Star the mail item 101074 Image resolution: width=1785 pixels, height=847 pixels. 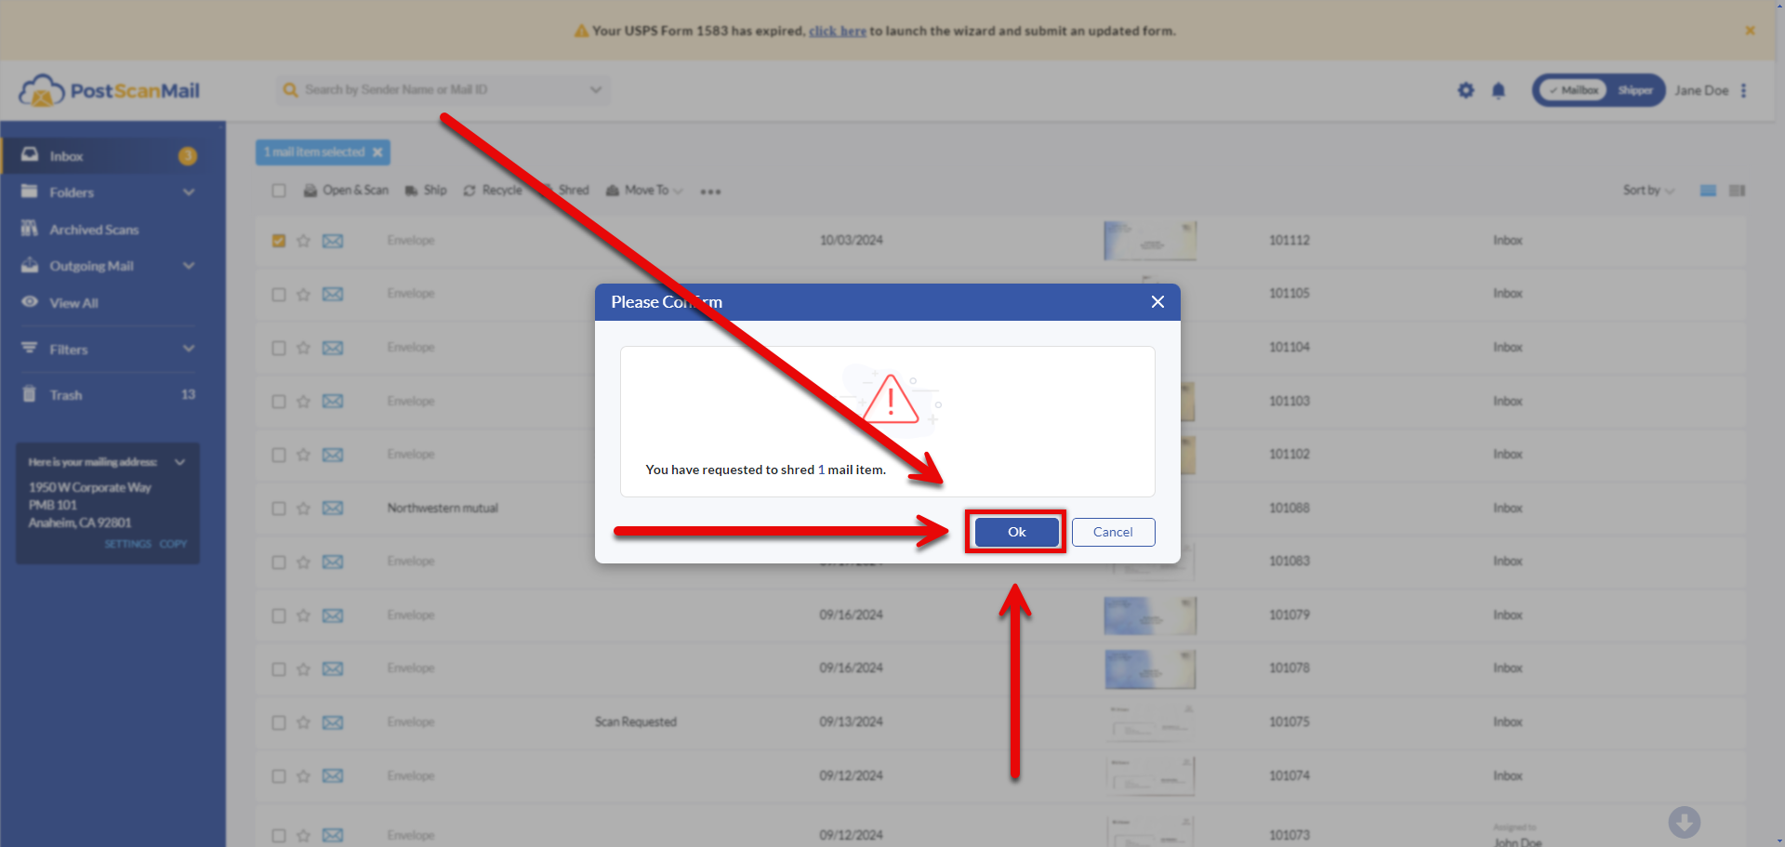coord(303,776)
